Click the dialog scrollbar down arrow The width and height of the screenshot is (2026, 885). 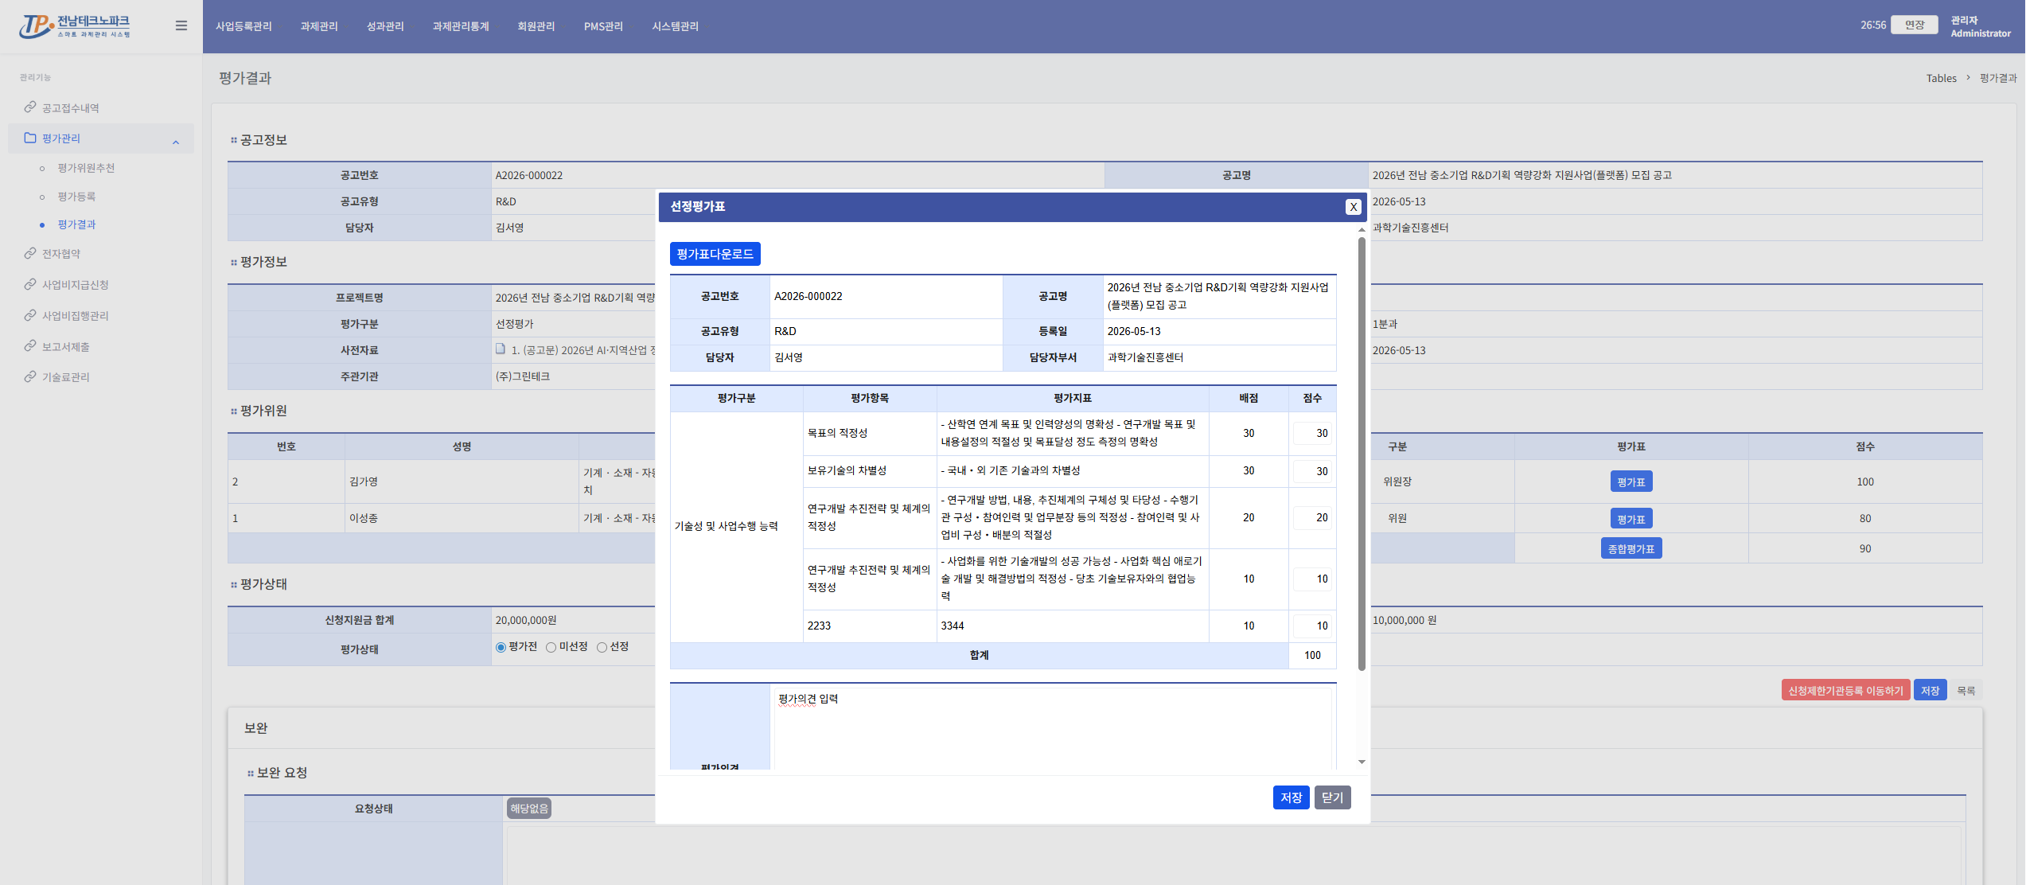(1362, 762)
